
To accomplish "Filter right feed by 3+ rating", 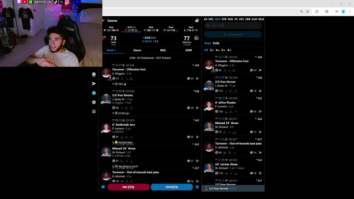I will tap(212, 50).
